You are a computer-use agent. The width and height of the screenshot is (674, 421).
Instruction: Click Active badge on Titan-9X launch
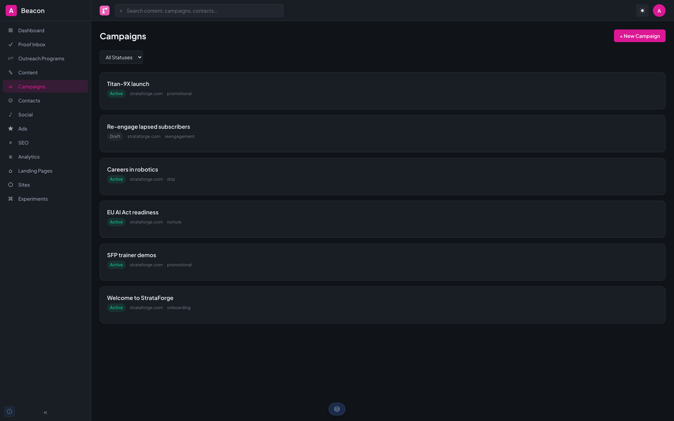tap(117, 94)
